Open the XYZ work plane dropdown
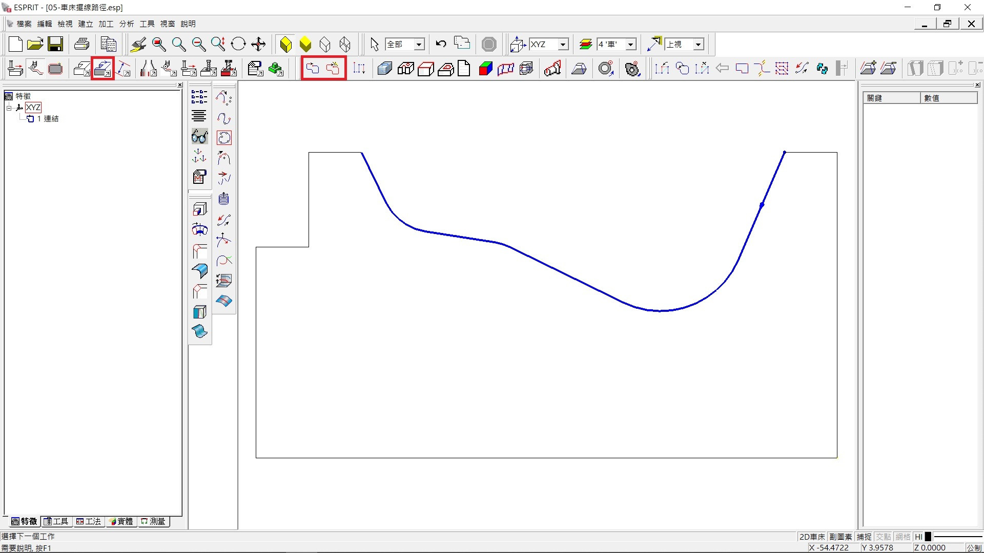This screenshot has width=984, height=553. [563, 45]
